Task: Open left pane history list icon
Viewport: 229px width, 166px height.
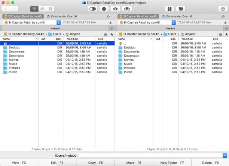Action: pyautogui.click(x=106, y=34)
